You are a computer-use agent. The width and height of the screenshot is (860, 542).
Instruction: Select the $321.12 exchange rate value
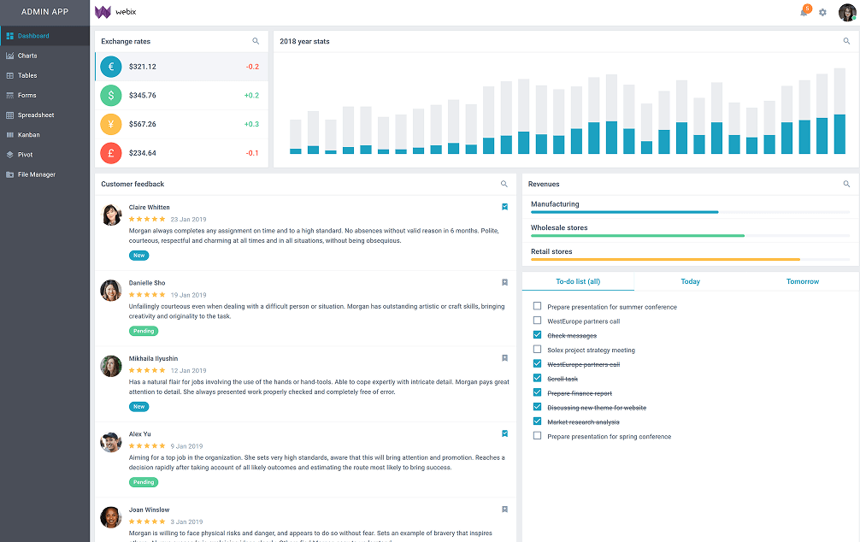tap(143, 67)
